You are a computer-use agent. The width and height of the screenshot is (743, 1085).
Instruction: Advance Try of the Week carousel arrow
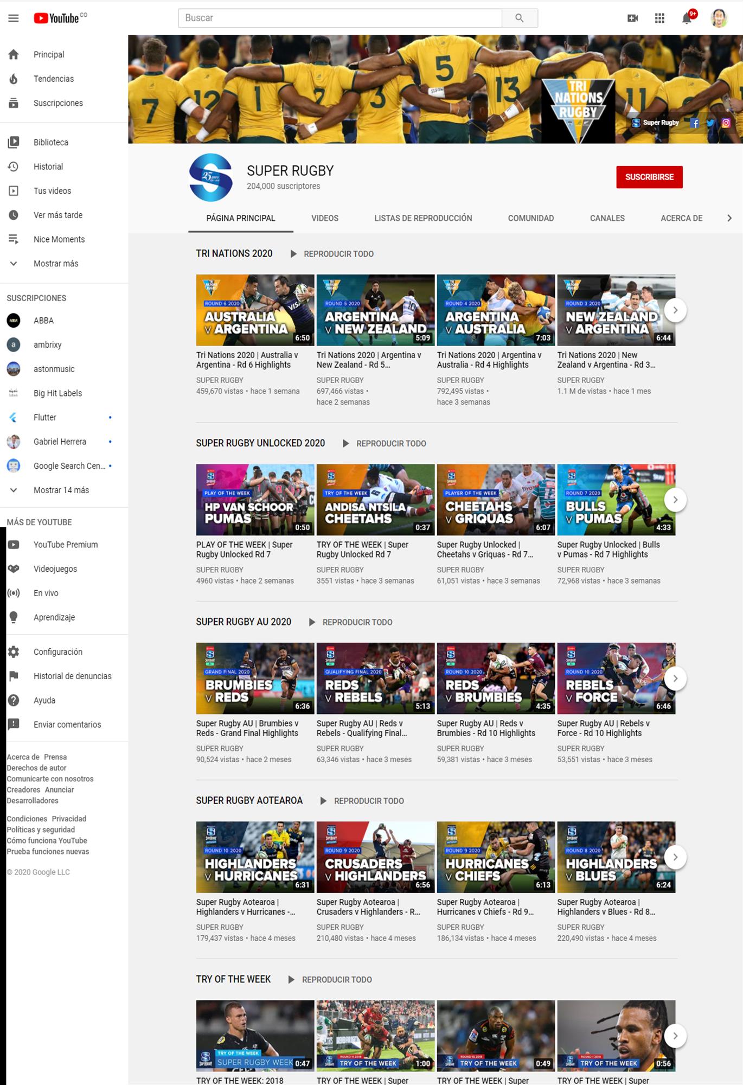(675, 1036)
